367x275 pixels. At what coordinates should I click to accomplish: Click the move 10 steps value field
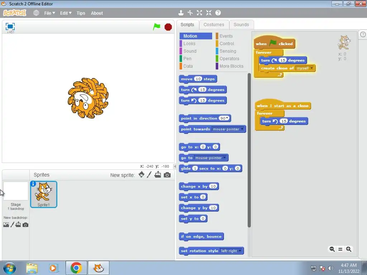coord(198,79)
